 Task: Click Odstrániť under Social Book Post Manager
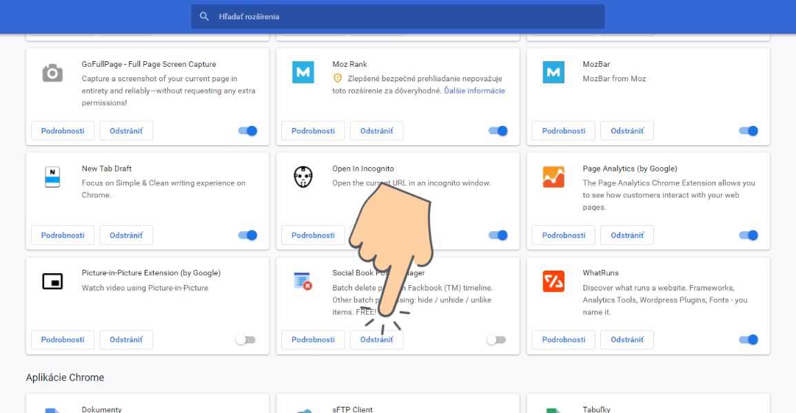click(x=377, y=339)
